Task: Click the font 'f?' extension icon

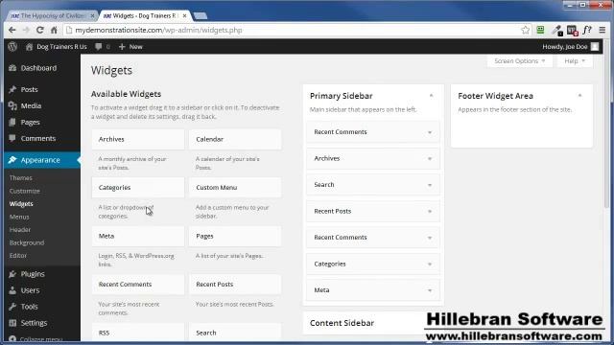Action: 587,30
